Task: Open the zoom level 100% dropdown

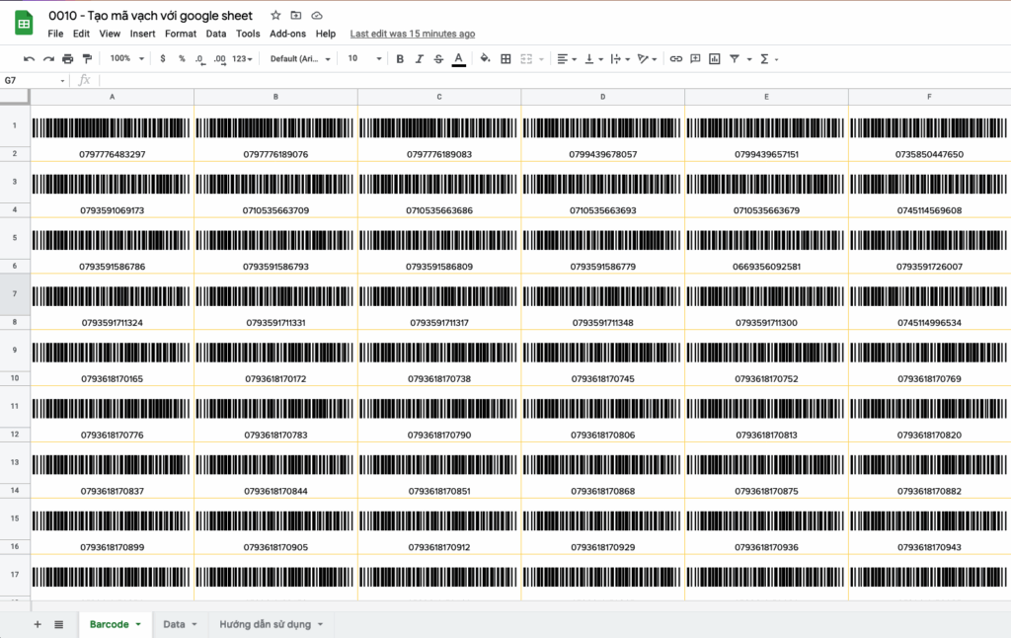Action: [x=126, y=59]
